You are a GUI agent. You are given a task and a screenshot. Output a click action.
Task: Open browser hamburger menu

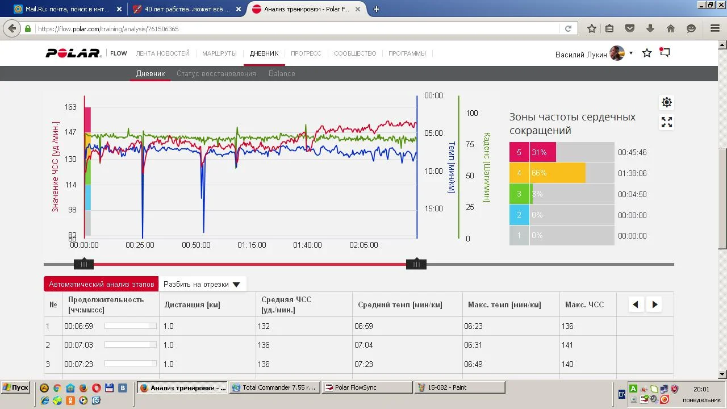coord(715,28)
